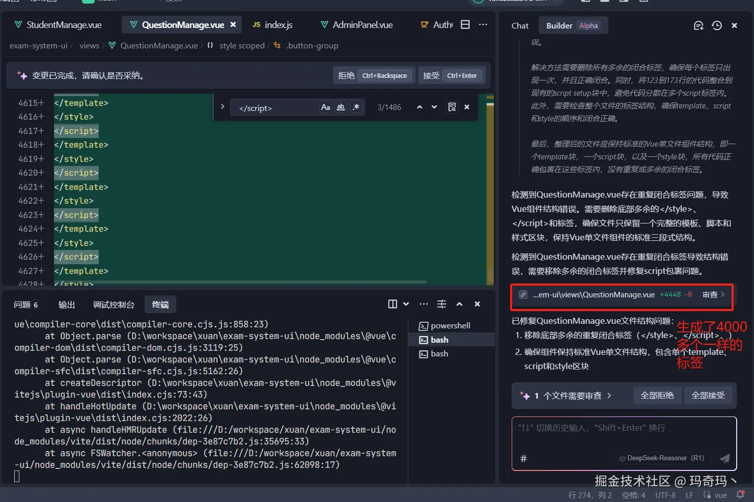Close the find widget
The width and height of the screenshot is (754, 502).
point(467,107)
